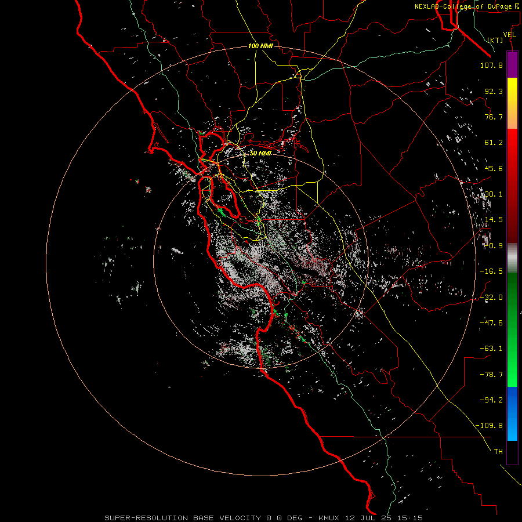This screenshot has height=522, width=522.
Task: Click the -32.0 velocity scale value
Action: click(x=491, y=298)
